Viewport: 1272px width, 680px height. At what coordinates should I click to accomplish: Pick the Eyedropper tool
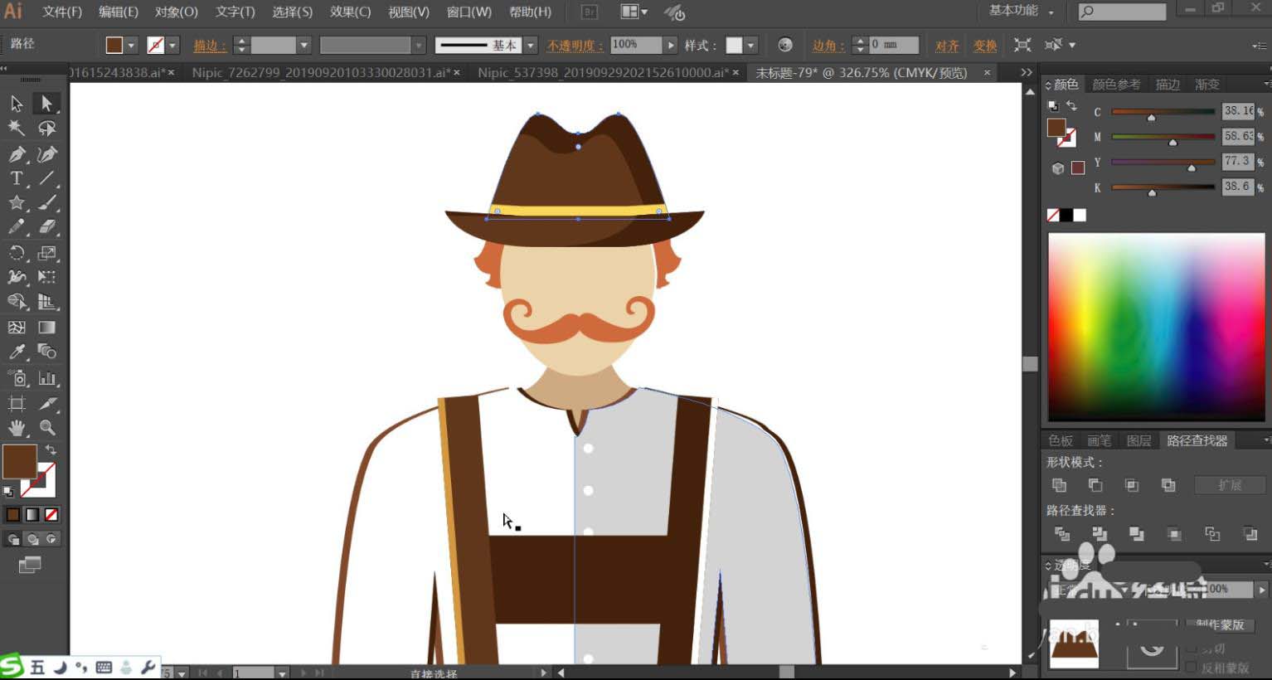16,352
